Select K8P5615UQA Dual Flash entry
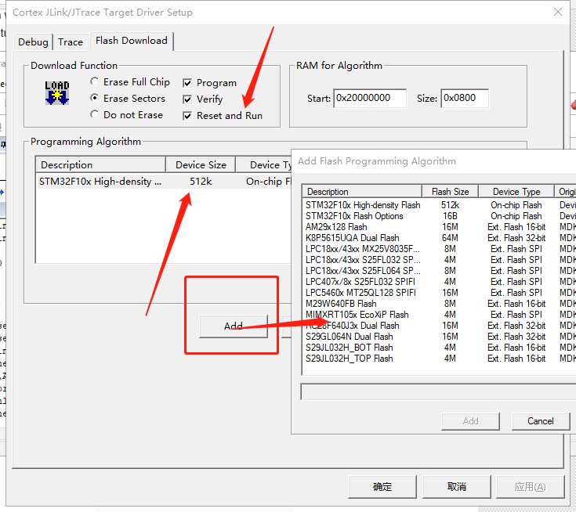576x512 pixels. tap(439, 238)
